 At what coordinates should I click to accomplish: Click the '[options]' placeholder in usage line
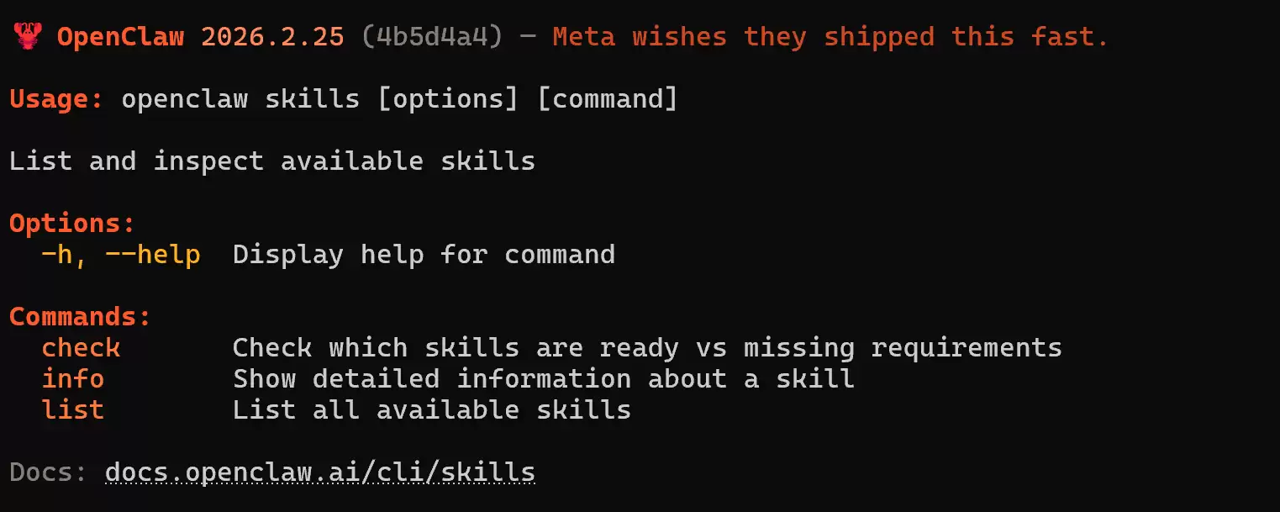447,99
